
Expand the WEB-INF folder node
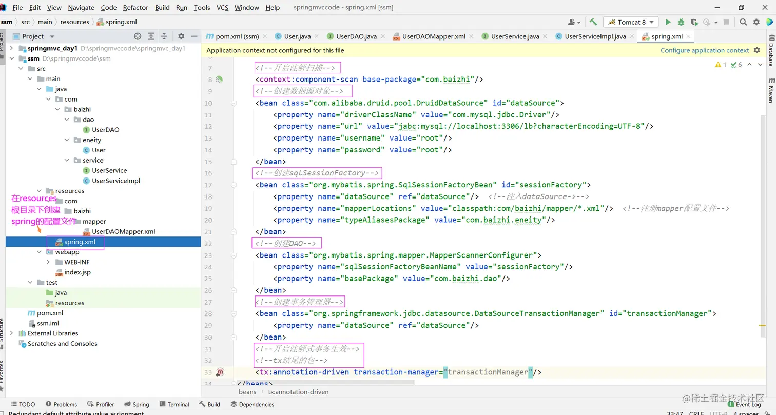click(48, 262)
